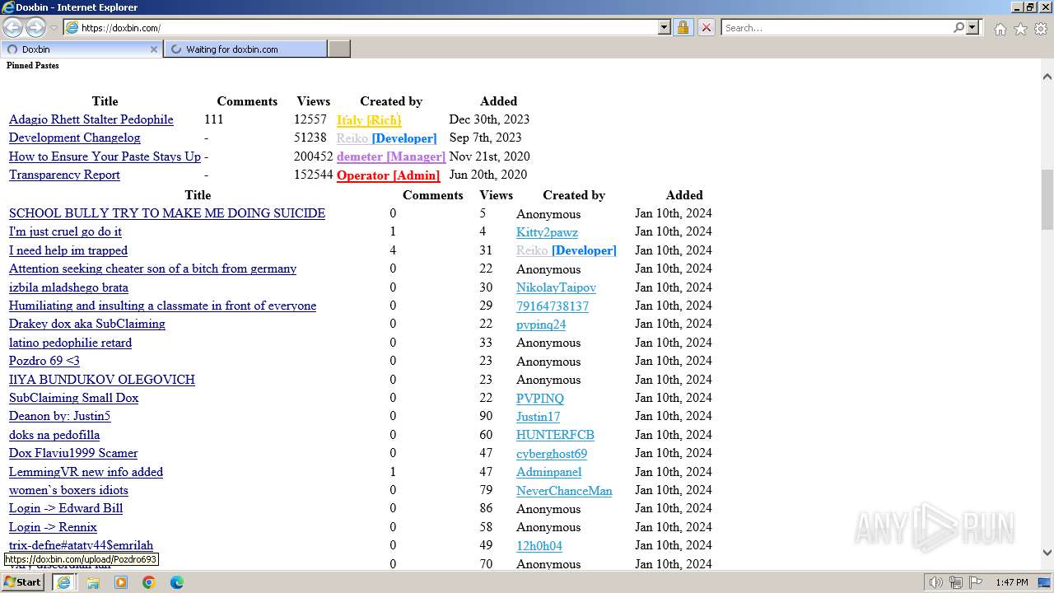Click the view count 200452

(313, 156)
